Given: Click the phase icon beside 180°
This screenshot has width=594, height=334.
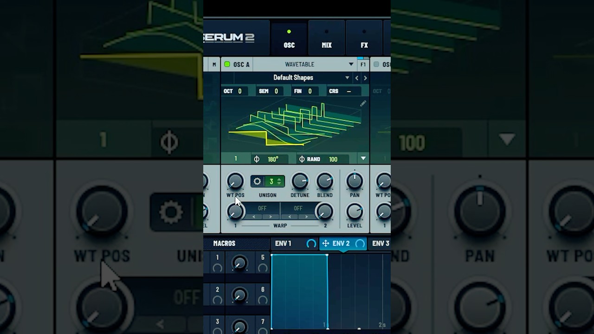Looking at the screenshot, I should 257,159.
